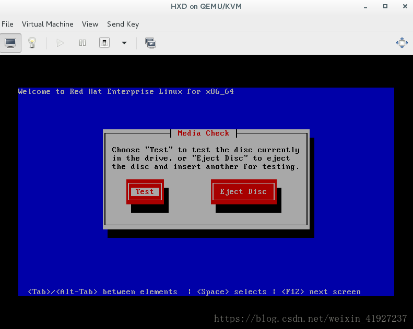
Task: Open virtual hardware details lightbulb
Action: pyautogui.click(x=32, y=43)
